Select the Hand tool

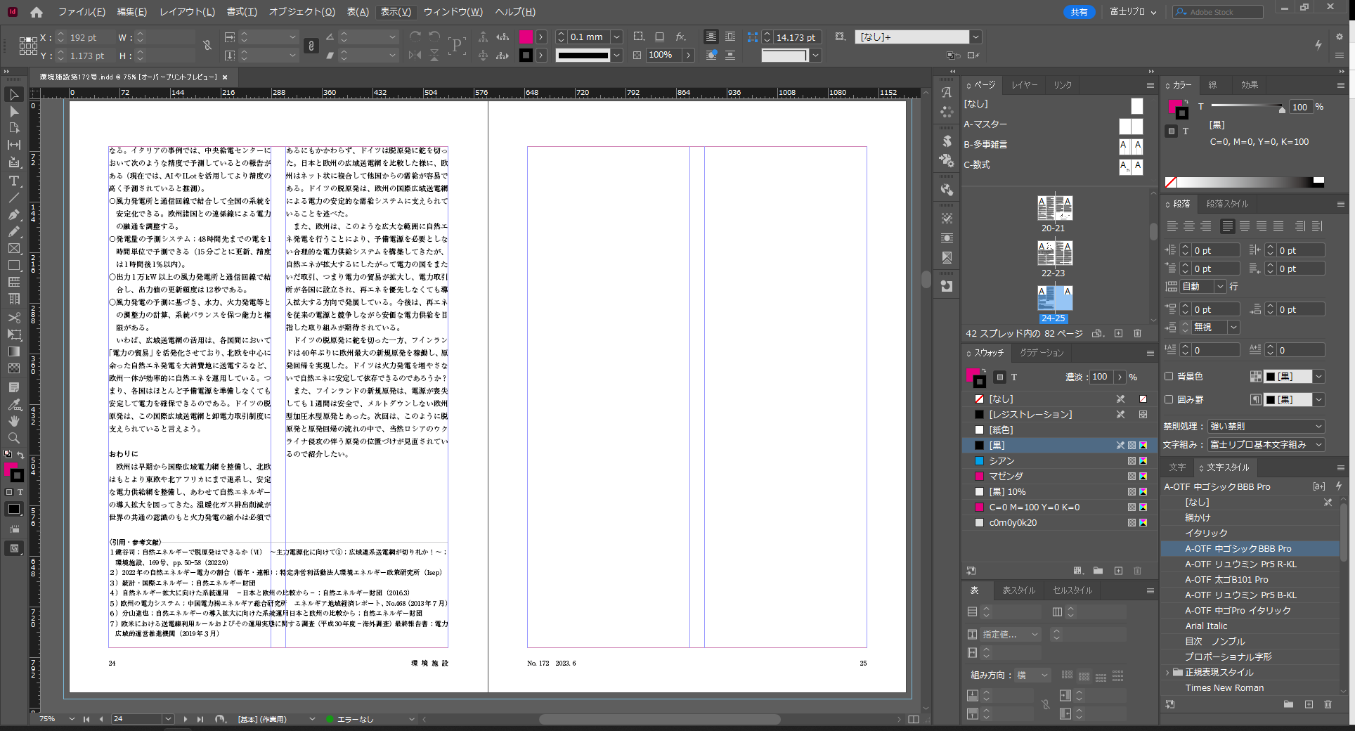click(x=14, y=421)
